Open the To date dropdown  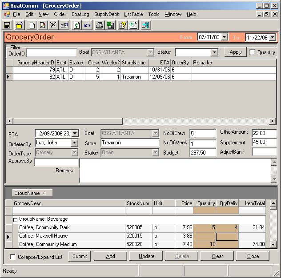click(273, 37)
